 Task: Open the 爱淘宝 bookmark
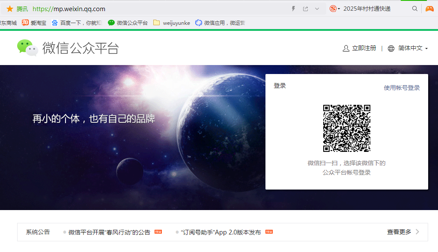point(34,23)
